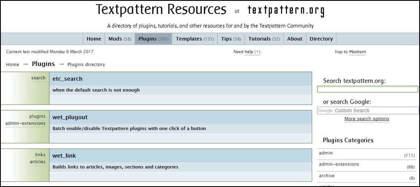
Task: Click description 'when the default search is not enough'
Action: coord(96,90)
